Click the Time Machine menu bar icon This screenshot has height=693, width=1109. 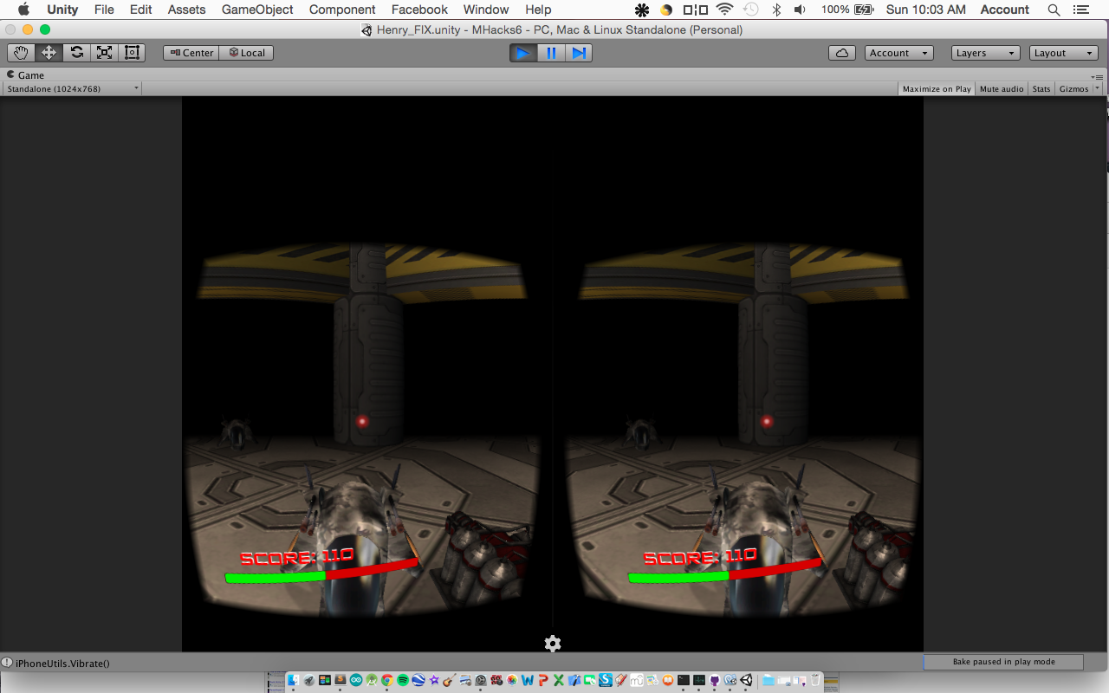(x=750, y=10)
